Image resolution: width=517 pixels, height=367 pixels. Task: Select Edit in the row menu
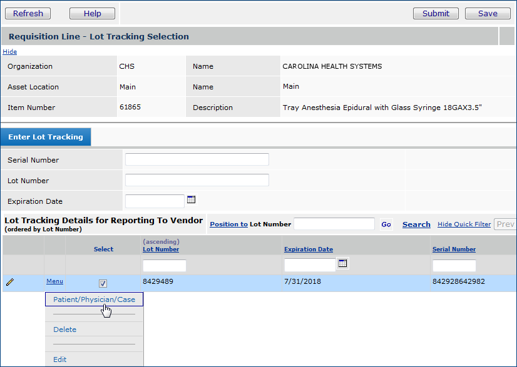[x=59, y=359]
